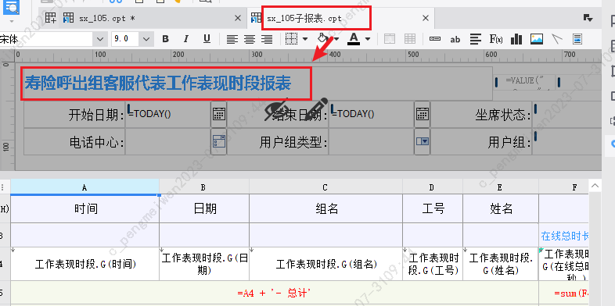Select column E header
The width and height of the screenshot is (615, 306).
(x=501, y=187)
